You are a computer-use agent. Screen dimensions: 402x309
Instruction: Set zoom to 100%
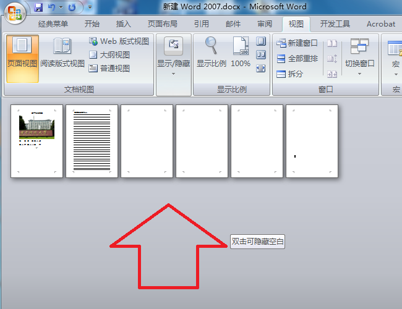pos(241,53)
